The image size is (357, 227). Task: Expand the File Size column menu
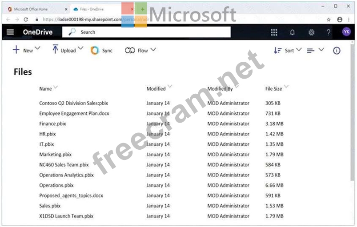286,87
